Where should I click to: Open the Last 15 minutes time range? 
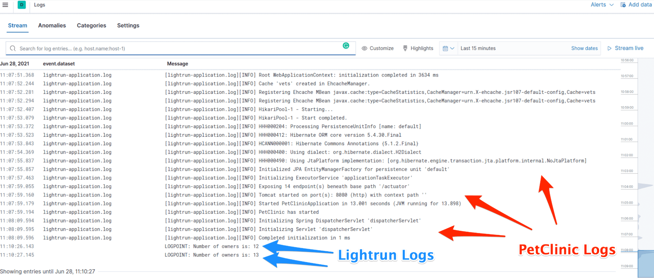[x=478, y=48]
